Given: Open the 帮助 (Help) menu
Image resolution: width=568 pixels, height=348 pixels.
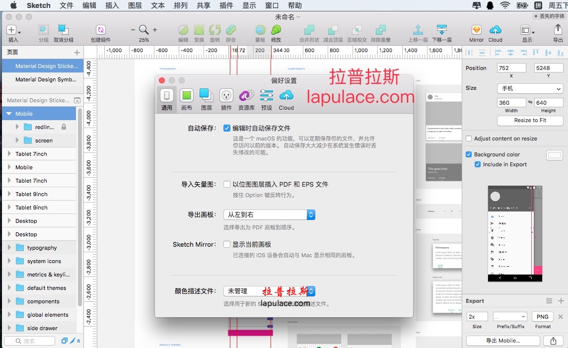Looking at the screenshot, I should 294,5.
